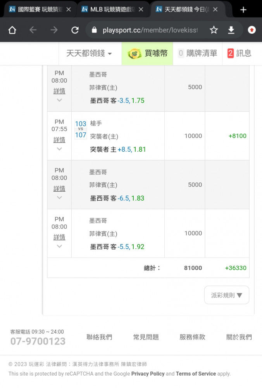Click the download arrow icon
This screenshot has width=262, height=388.
click(231, 30)
